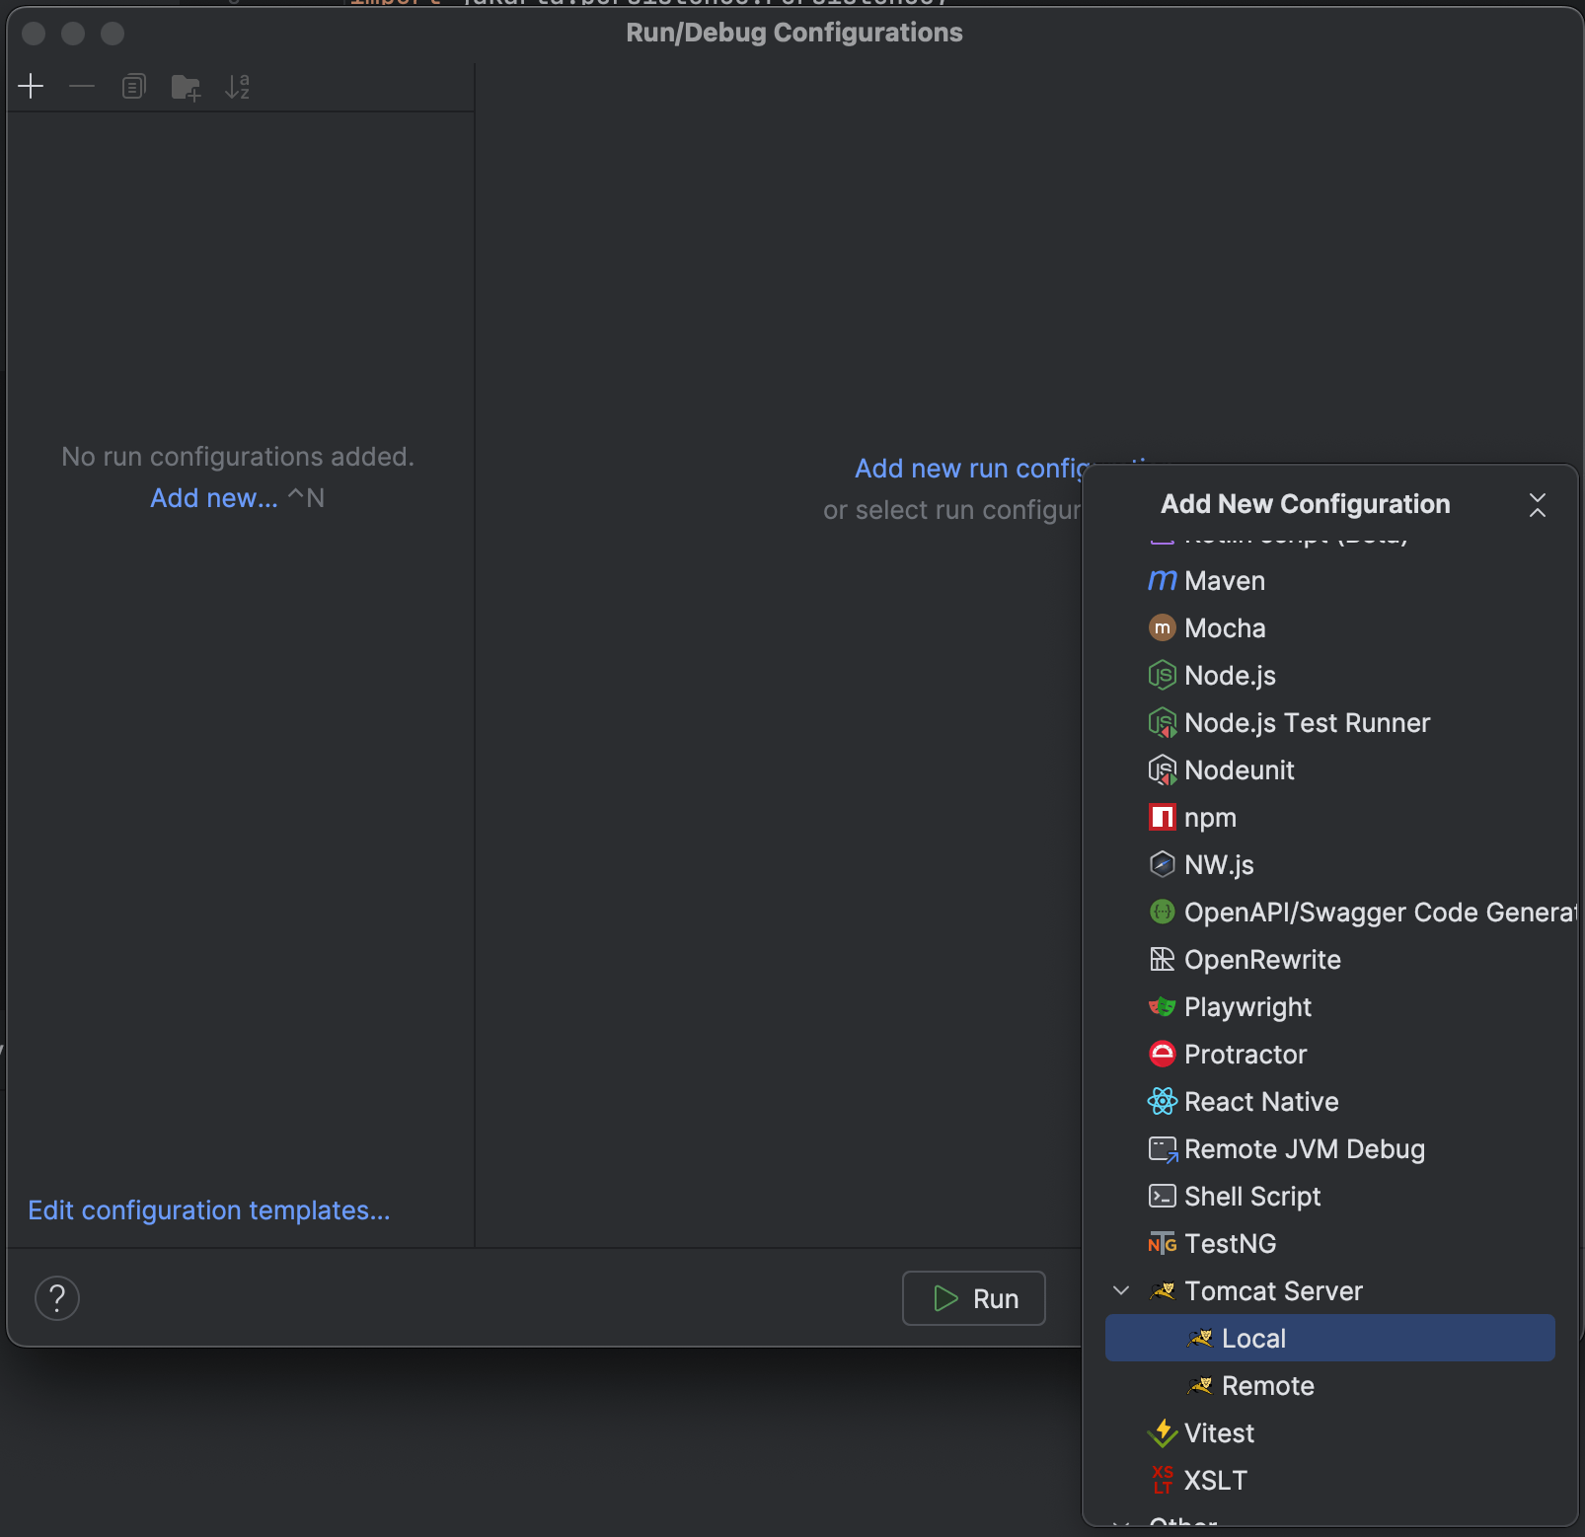Open Edit configuration templates link

point(209,1210)
